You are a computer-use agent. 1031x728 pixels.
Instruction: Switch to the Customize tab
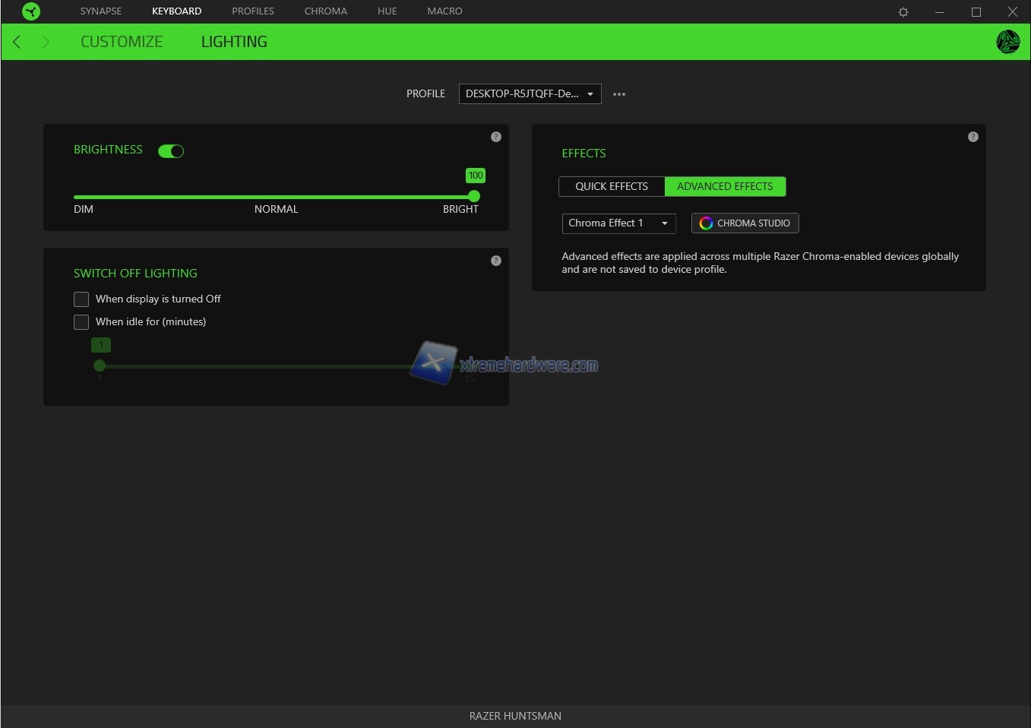pos(122,42)
